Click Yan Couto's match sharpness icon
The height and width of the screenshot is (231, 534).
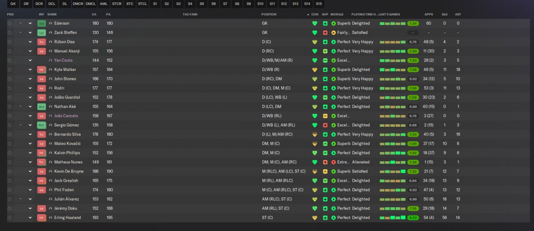point(325,60)
